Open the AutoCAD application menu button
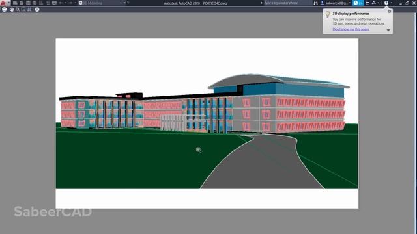Image resolution: width=417 pixels, height=234 pixels. 5,3
